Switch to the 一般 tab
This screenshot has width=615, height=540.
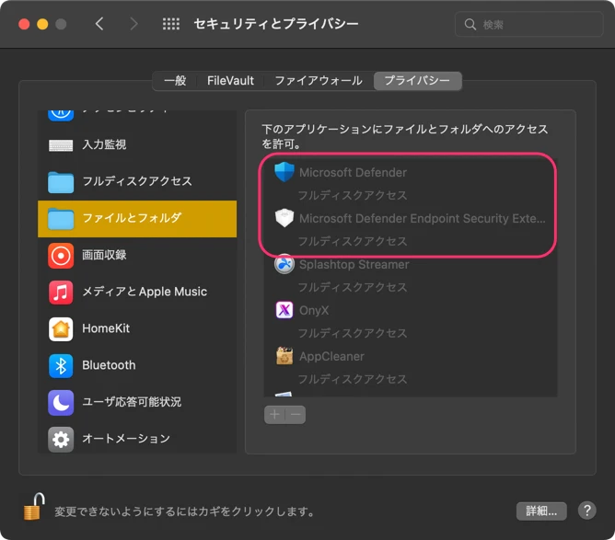[x=175, y=81]
